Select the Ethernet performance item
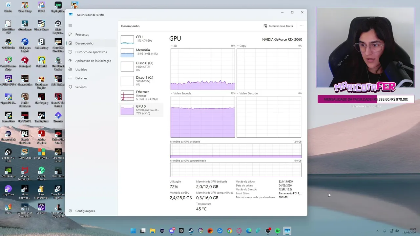420x236 pixels. [x=141, y=95]
